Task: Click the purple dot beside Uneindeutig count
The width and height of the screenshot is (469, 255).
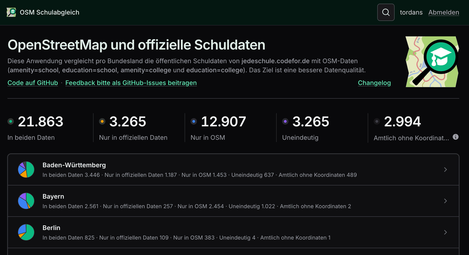Action: tap(285, 121)
